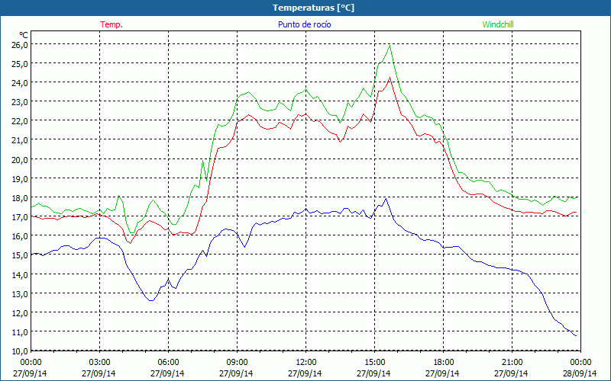Click the 10,0 y-axis value
611x381 pixels.
click(21, 351)
